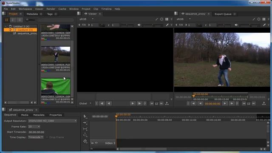Switch bin view to details mode
The height and width of the screenshot is (153, 272).
click(20, 20)
